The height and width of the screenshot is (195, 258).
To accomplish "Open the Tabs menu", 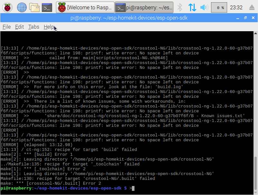I will pos(33,27).
